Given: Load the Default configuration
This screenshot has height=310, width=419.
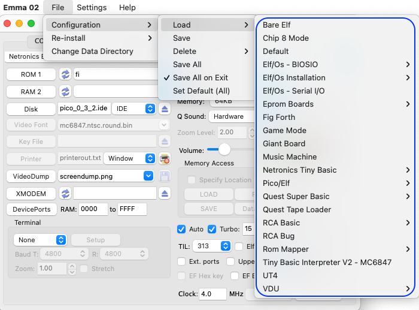Looking at the screenshot, I should pyautogui.click(x=336, y=51).
